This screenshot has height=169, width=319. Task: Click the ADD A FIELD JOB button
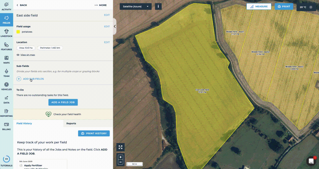[x=63, y=102]
